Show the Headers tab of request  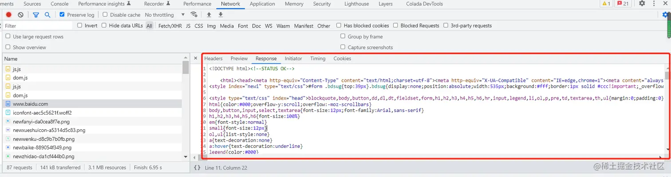(213, 58)
